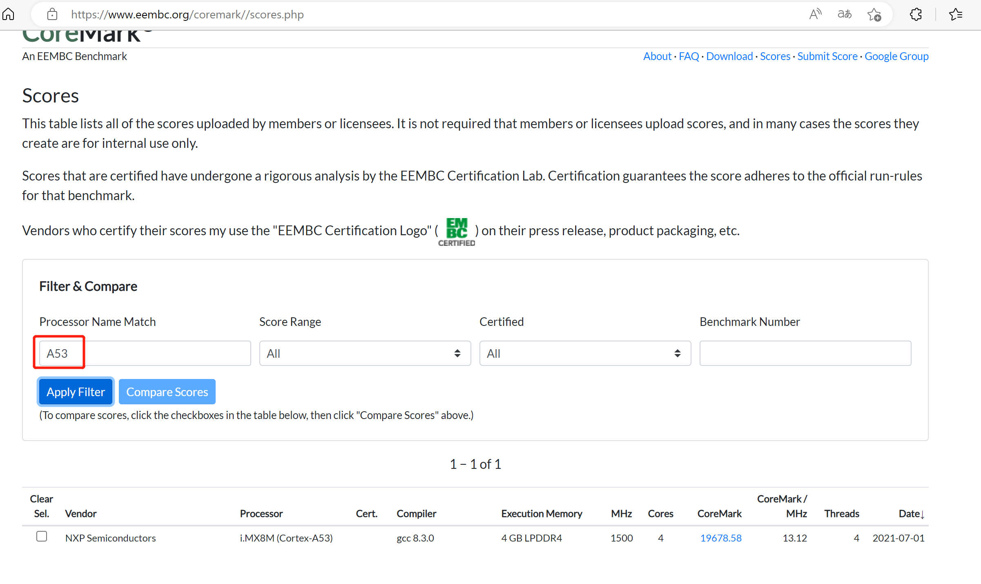Open the Scores nav link
The height and width of the screenshot is (584, 981).
pos(775,56)
